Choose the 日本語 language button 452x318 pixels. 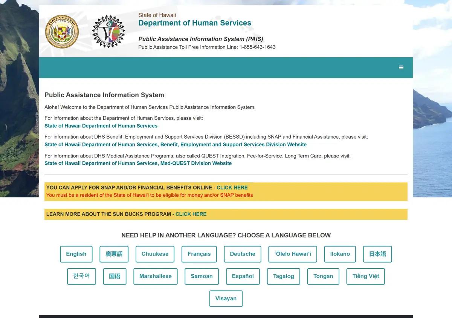(377, 254)
